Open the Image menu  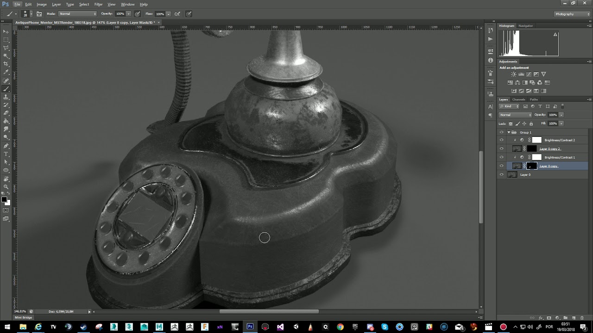point(42,4)
